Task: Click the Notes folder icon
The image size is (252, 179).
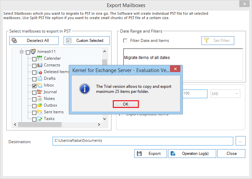Action: tap(39, 98)
